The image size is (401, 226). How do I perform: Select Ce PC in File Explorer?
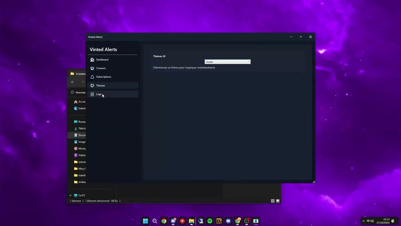coord(80,195)
